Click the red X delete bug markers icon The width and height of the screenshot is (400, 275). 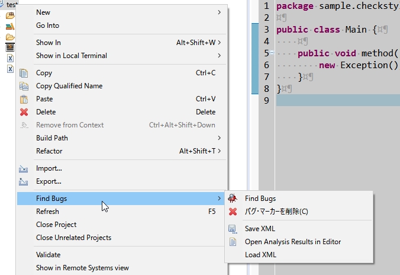[233, 212]
